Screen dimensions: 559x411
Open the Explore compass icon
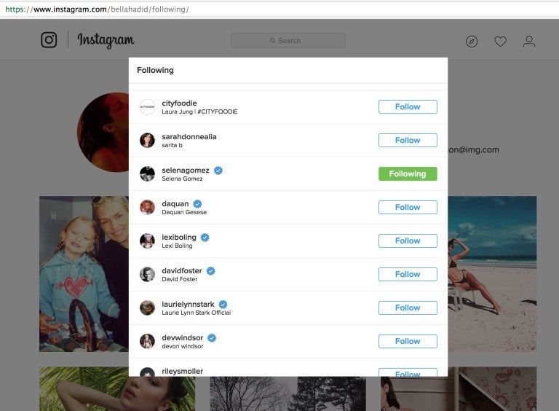click(472, 42)
